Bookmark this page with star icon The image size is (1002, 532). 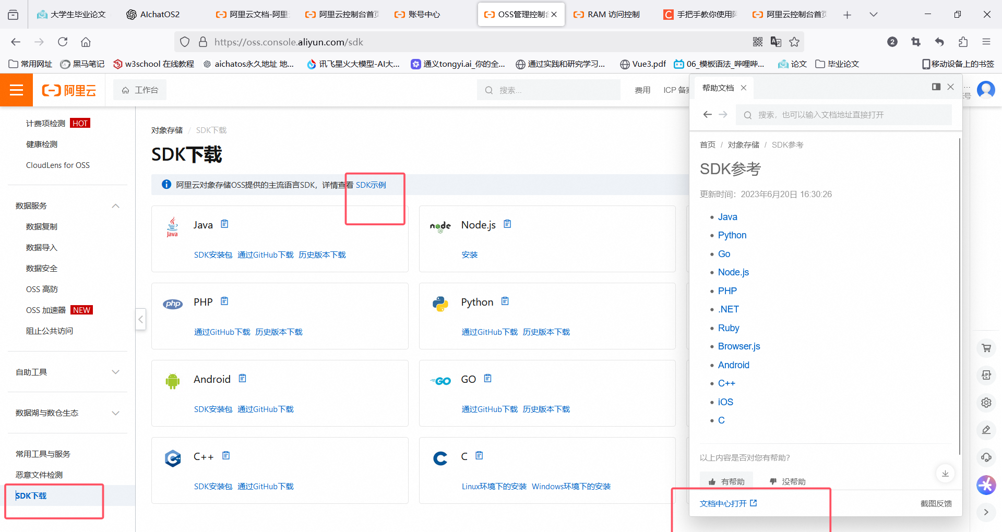(x=794, y=42)
